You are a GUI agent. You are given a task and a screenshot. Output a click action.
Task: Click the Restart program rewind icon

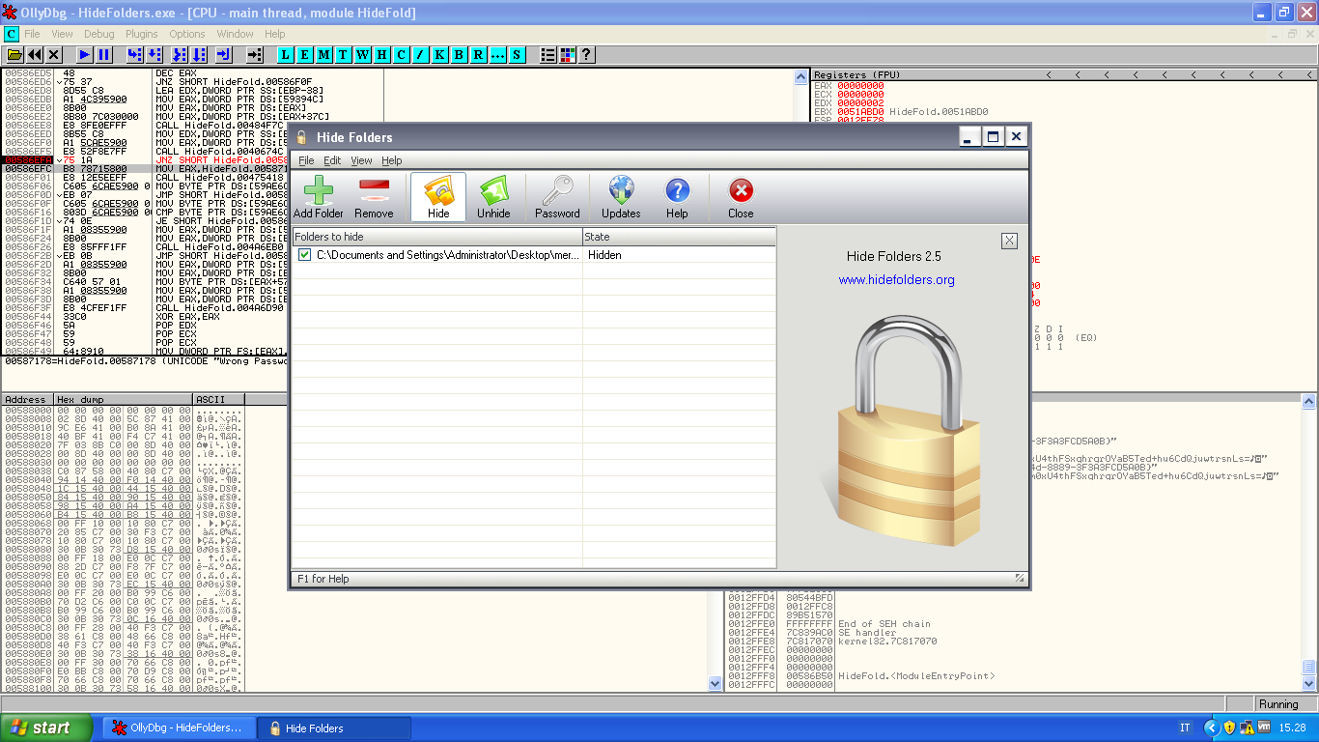click(x=34, y=55)
